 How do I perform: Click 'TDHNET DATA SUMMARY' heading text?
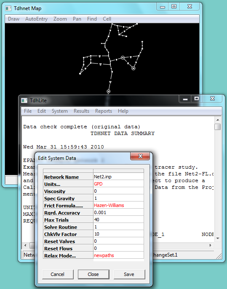(x=123, y=133)
